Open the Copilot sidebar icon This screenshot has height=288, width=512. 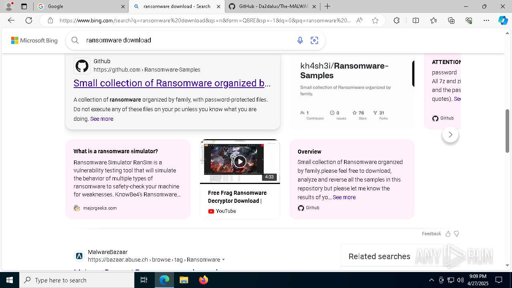tap(503, 20)
